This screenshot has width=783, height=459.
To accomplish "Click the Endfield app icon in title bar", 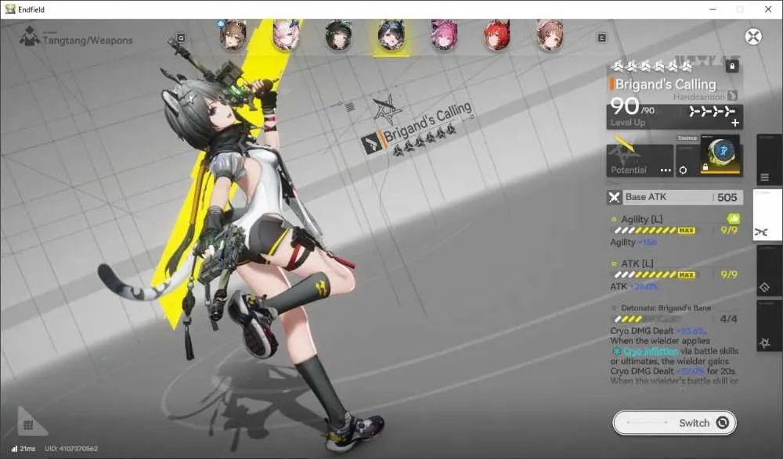I will 10,9.
